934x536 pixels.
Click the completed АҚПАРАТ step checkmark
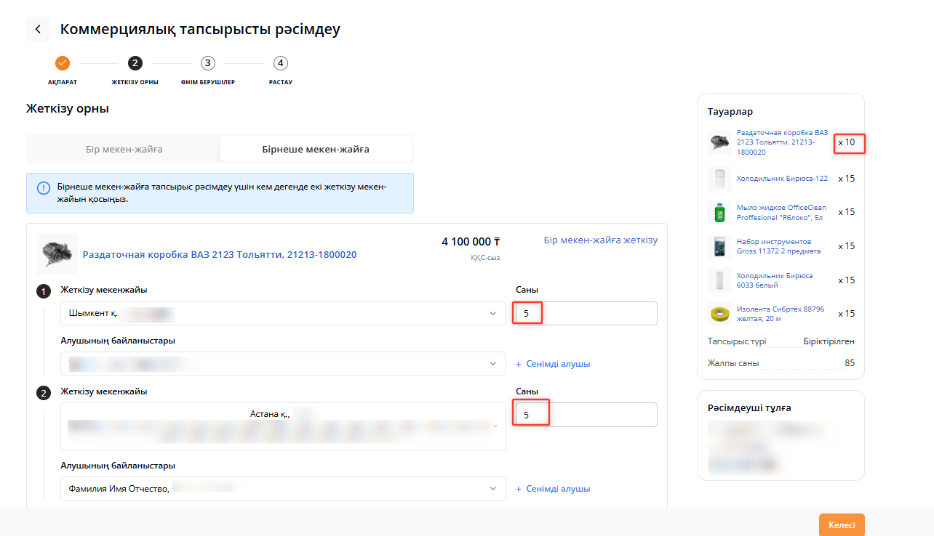[63, 63]
